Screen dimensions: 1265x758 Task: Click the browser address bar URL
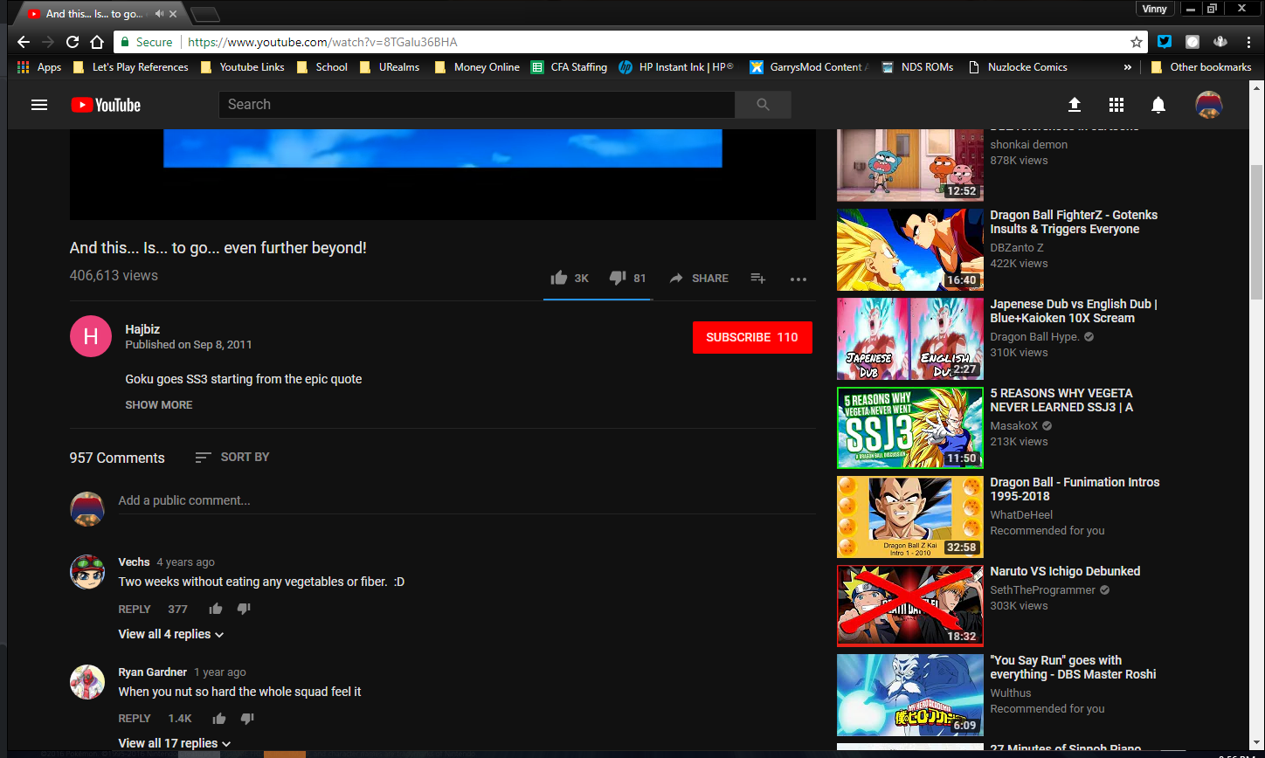coord(322,42)
